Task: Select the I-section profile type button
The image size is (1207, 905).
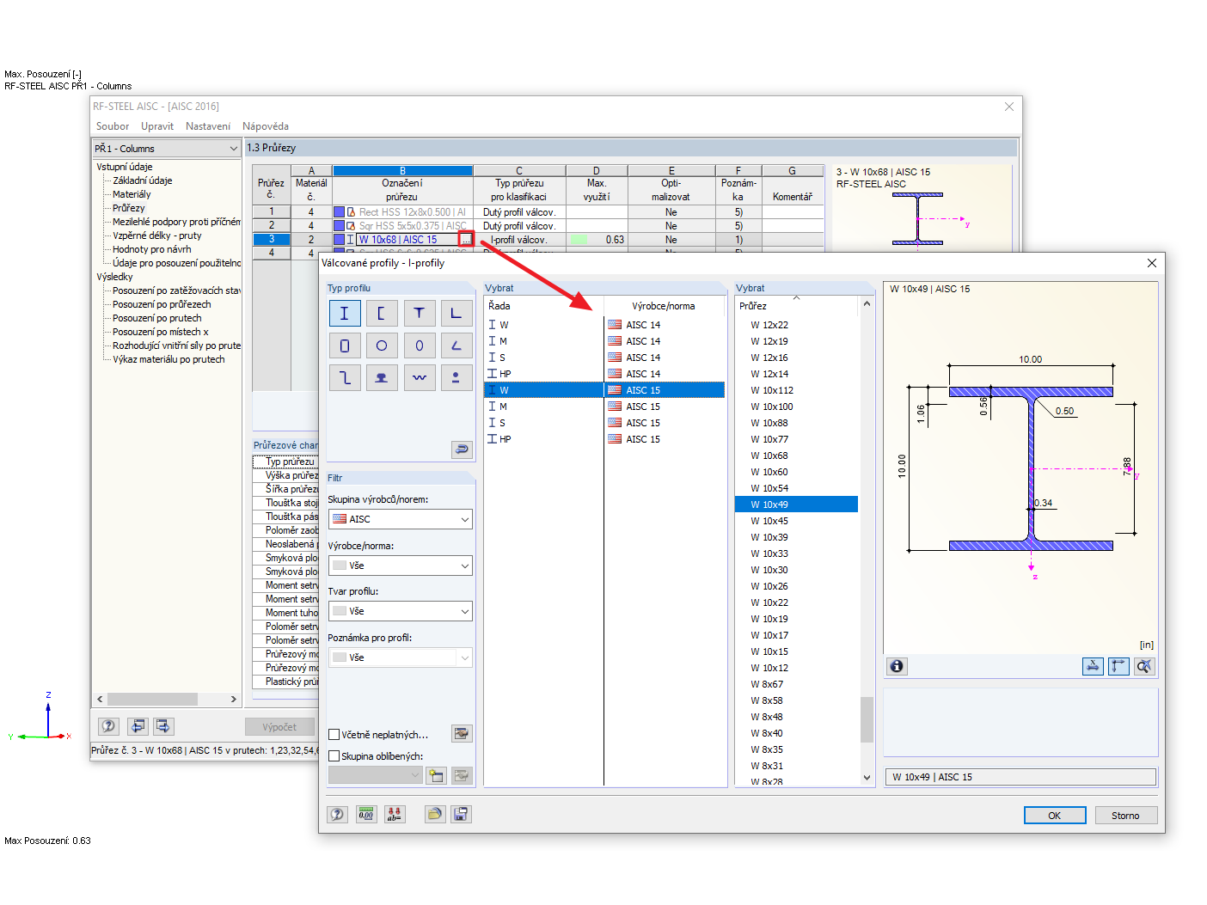Action: point(345,314)
